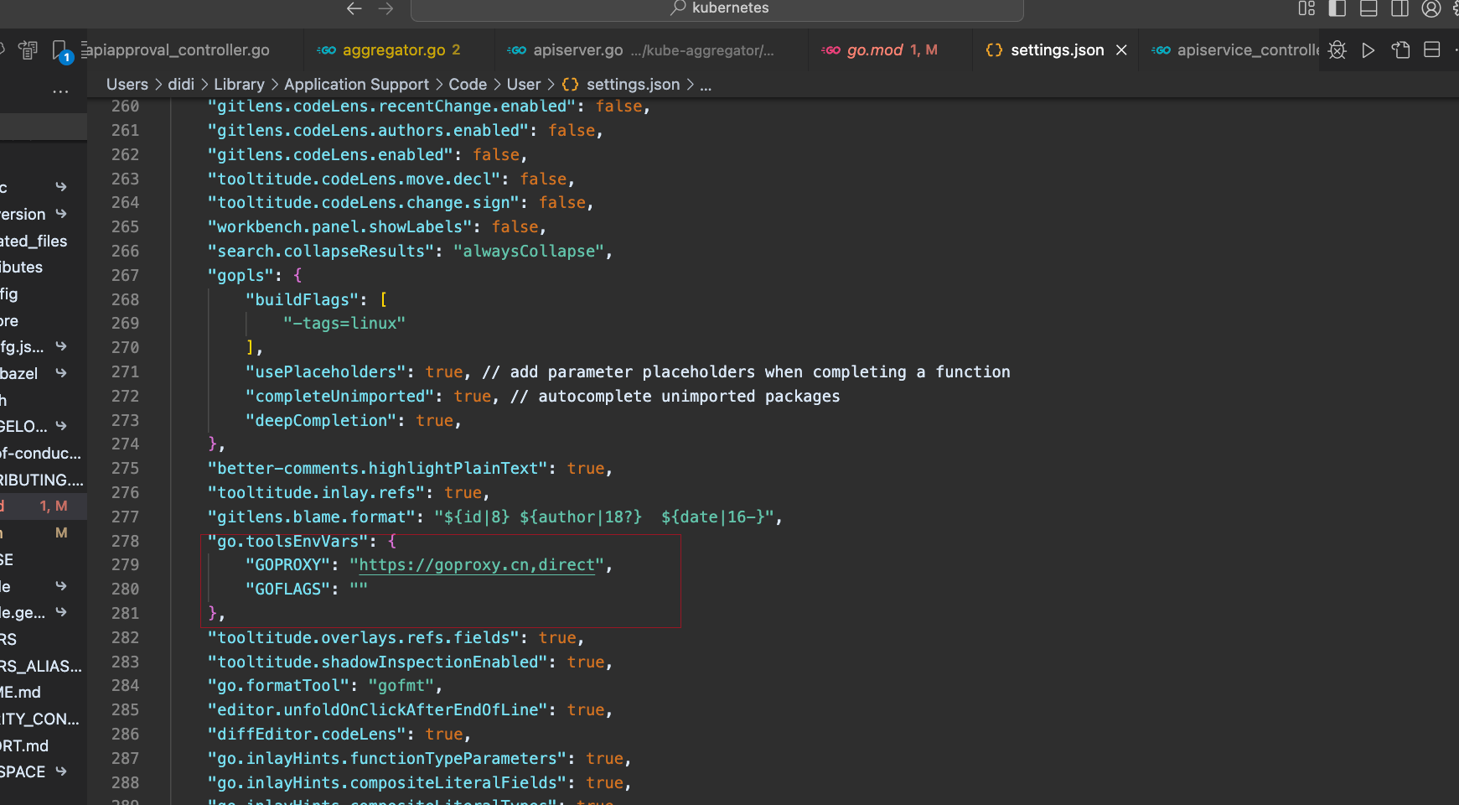Image resolution: width=1459 pixels, height=805 pixels.
Task: Click the Go icon on apiserver.go tab
Action: click(x=517, y=50)
